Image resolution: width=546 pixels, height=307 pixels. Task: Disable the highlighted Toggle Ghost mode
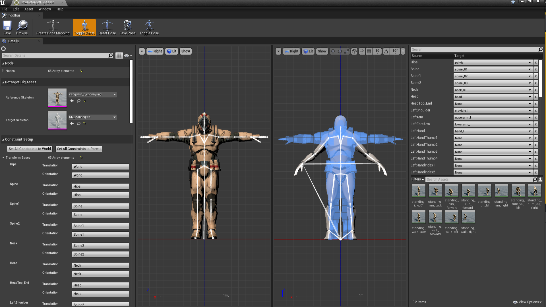84,27
